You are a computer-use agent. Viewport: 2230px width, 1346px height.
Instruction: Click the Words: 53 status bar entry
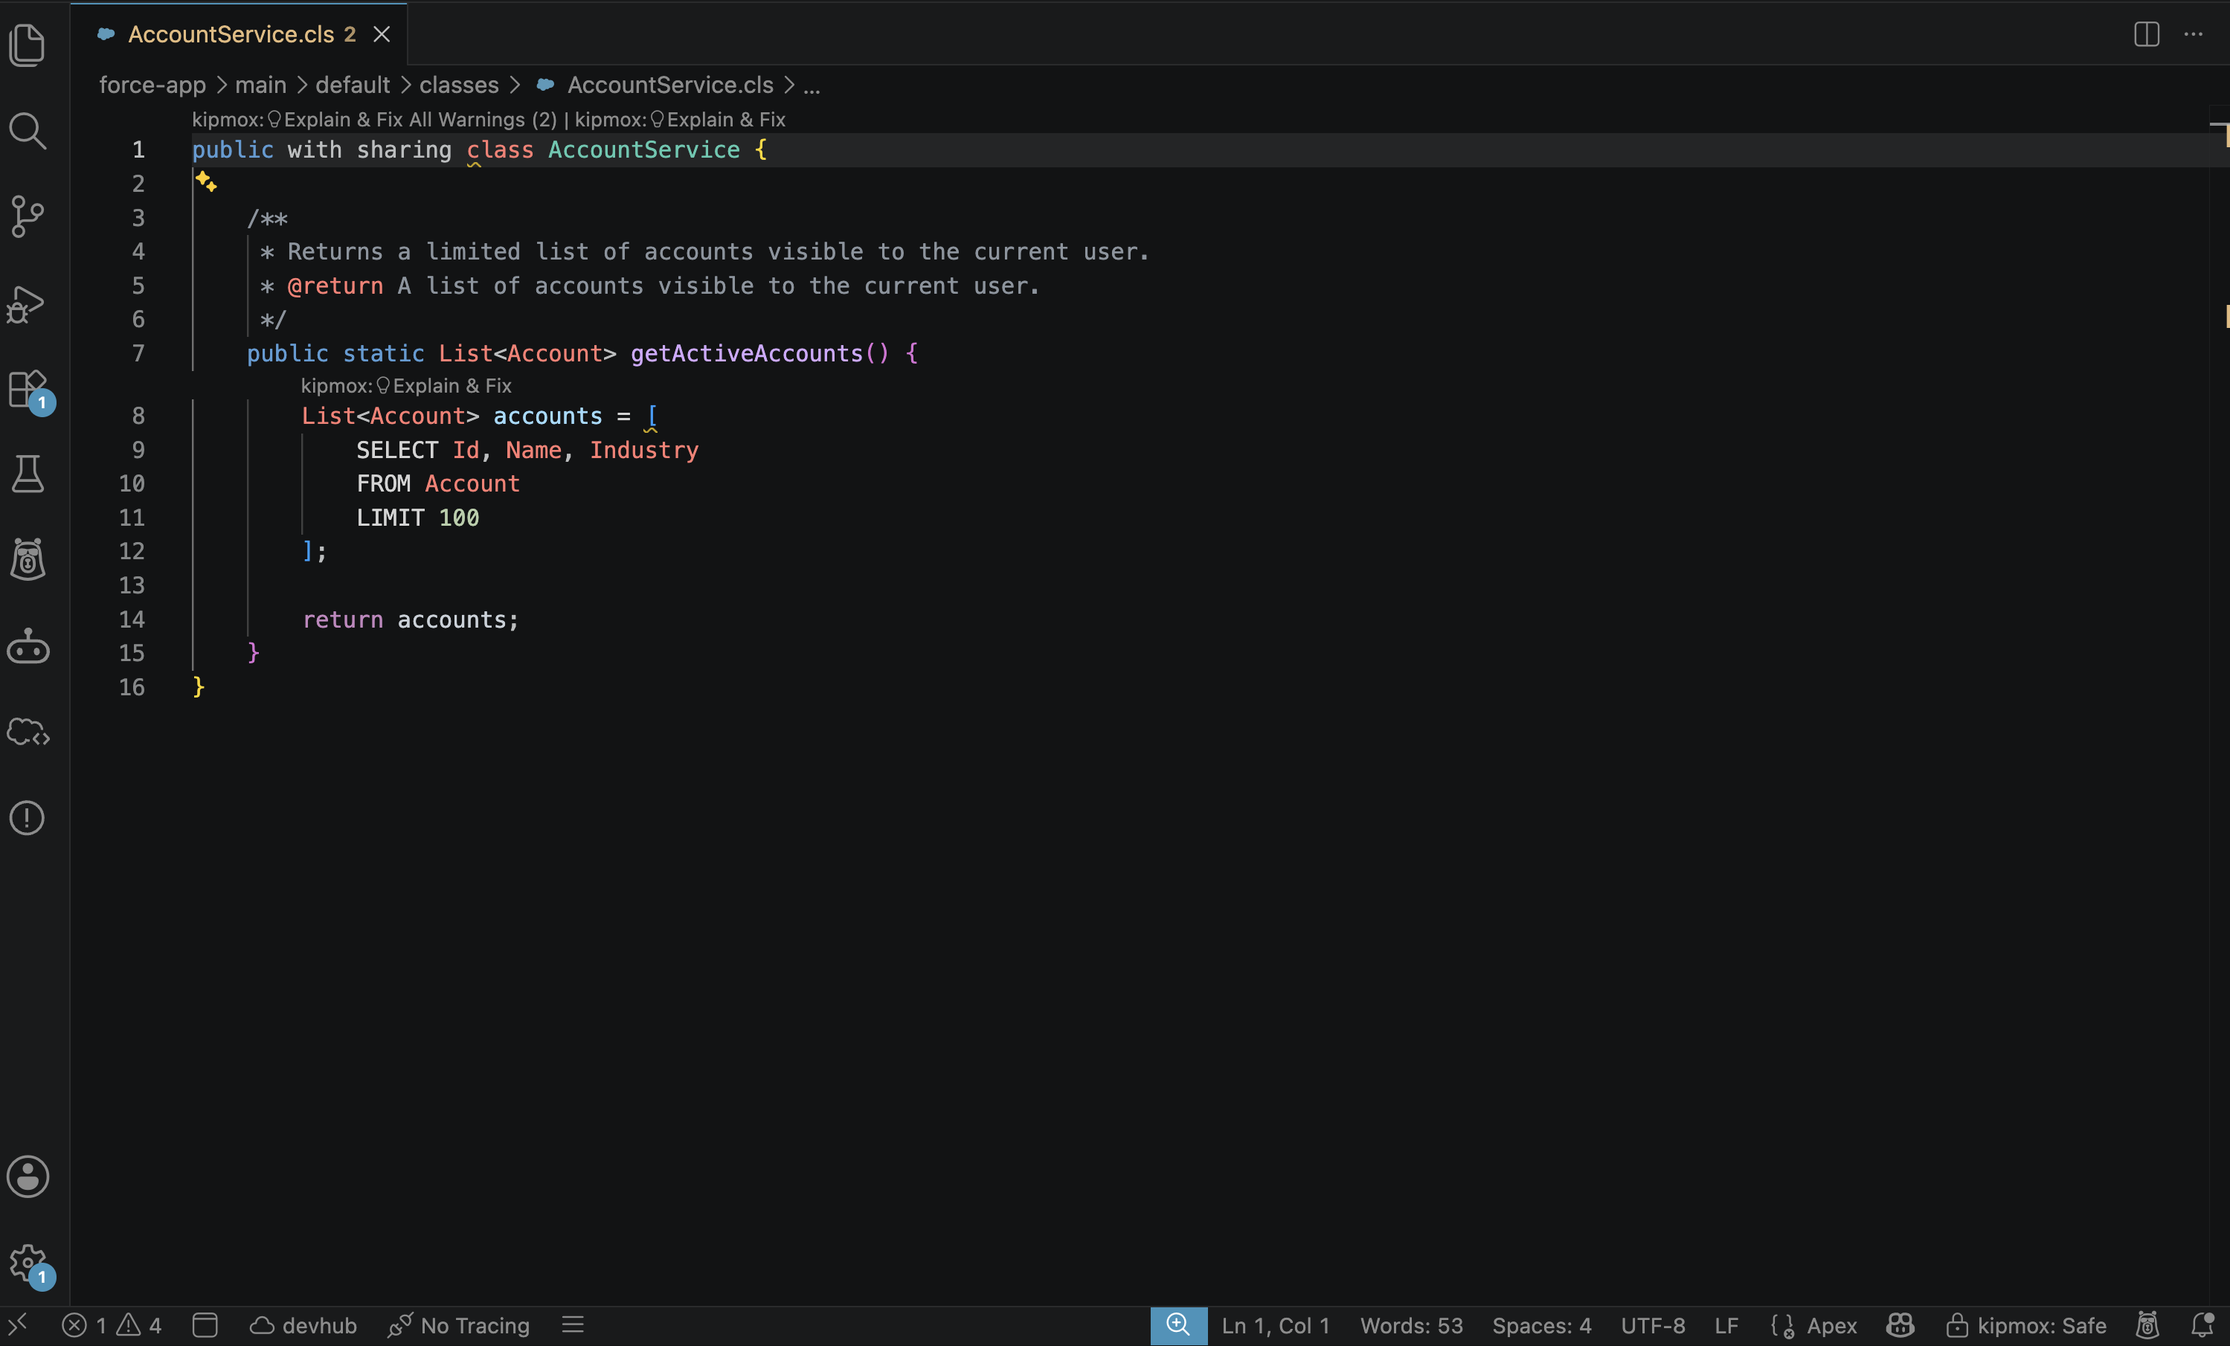(1411, 1325)
